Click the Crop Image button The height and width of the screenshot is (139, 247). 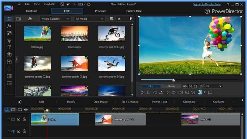point(101,102)
